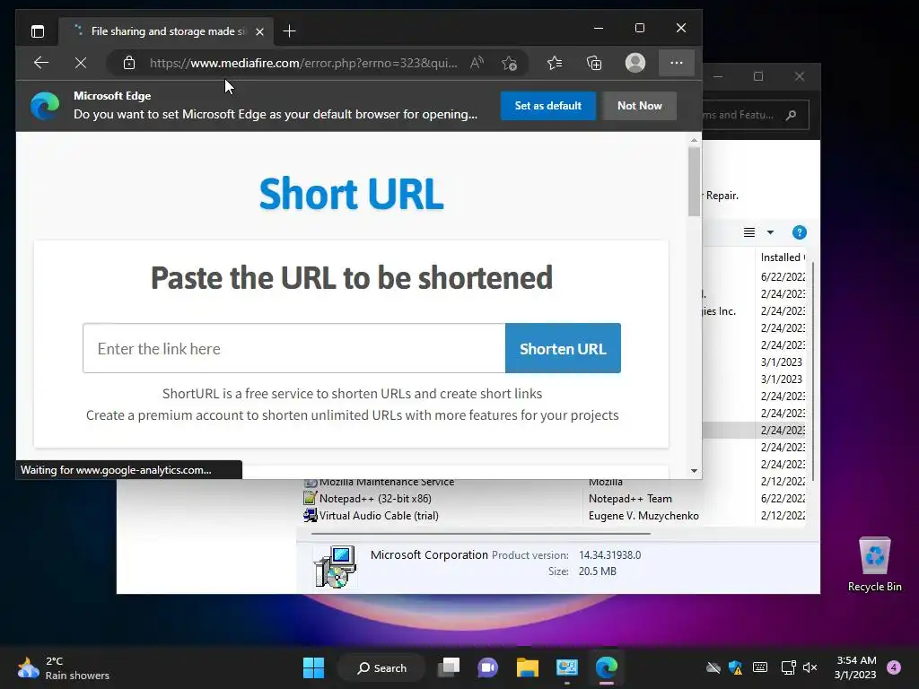The image size is (919, 689).
Task: Add this page to favorites
Action: point(510,63)
